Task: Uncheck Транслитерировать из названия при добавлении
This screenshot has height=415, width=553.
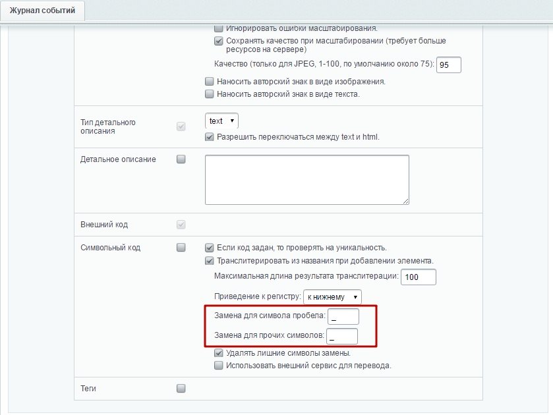Action: point(210,261)
